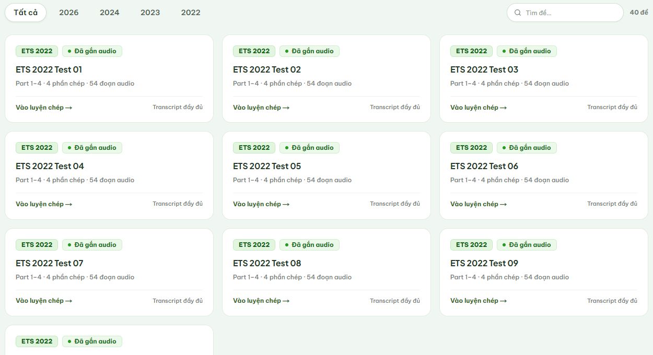653x355 pixels.
Task: Click the "ETS 2022 Test 07" heading
Action: click(x=50, y=263)
